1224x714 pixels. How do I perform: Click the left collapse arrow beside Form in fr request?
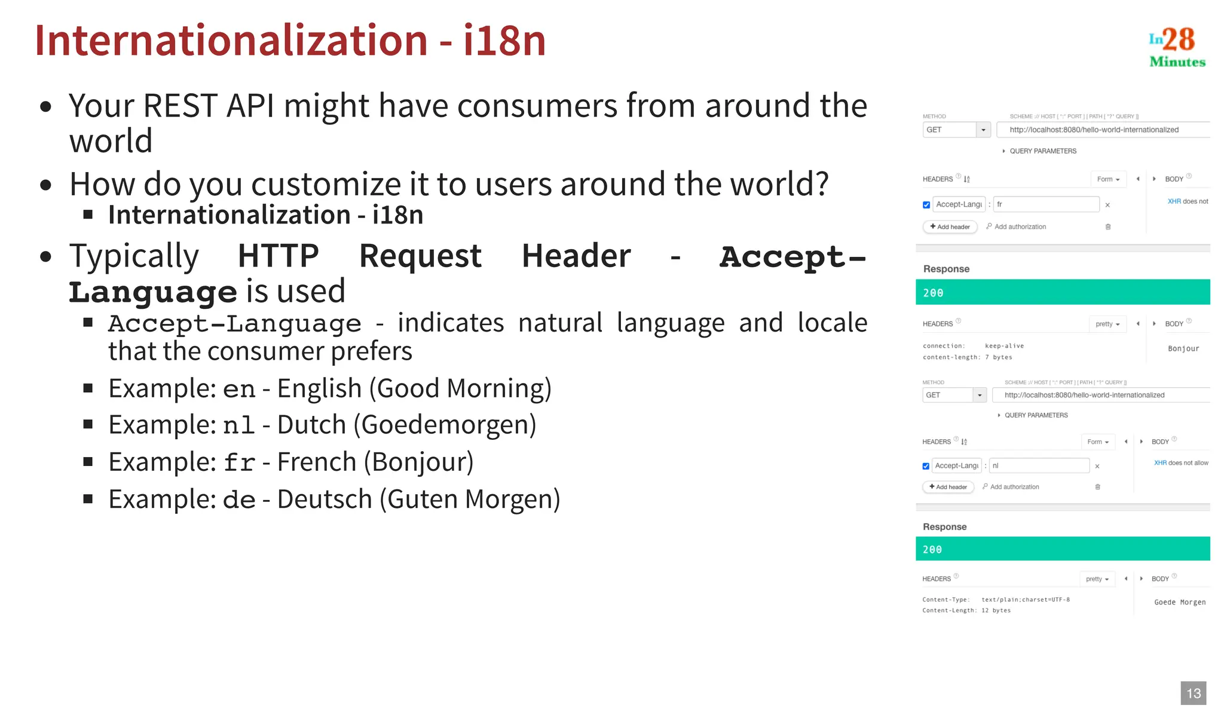tap(1138, 179)
